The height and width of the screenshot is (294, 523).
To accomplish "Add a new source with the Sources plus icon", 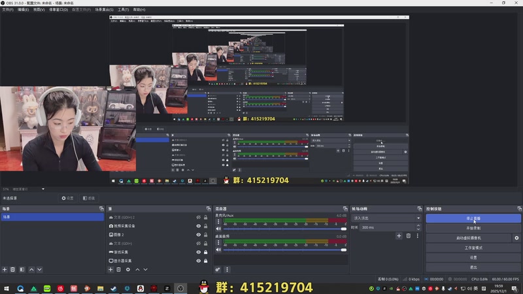I will coord(110,269).
